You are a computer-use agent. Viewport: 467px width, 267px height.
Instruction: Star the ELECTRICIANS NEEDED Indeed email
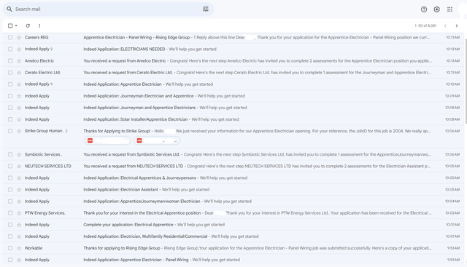(19, 49)
